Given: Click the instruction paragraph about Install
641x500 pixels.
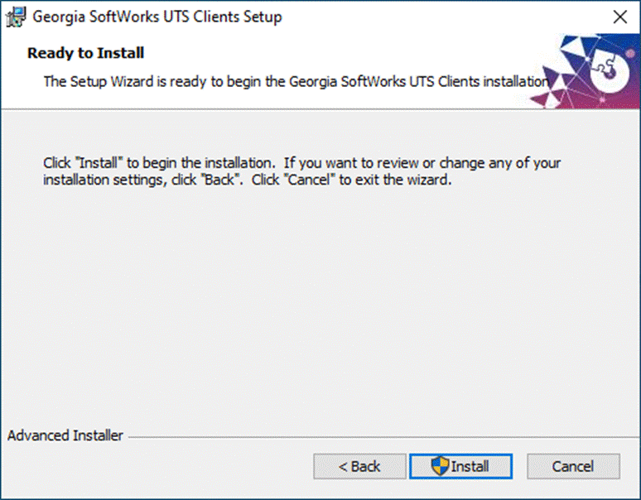Looking at the screenshot, I should tap(301, 171).
